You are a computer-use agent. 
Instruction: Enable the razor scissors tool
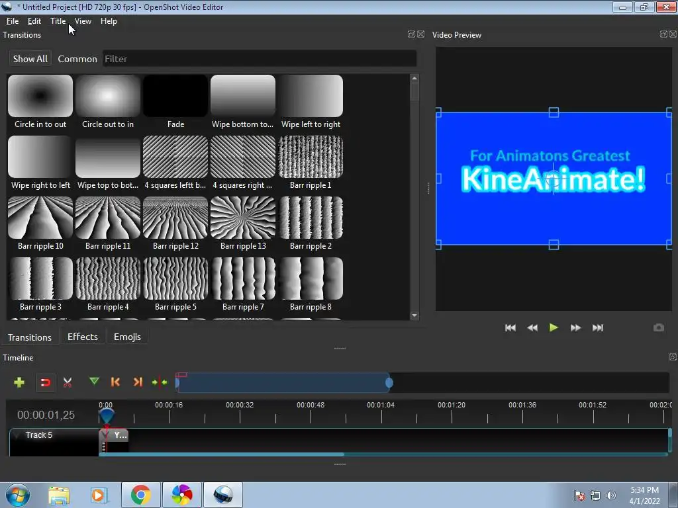click(68, 382)
